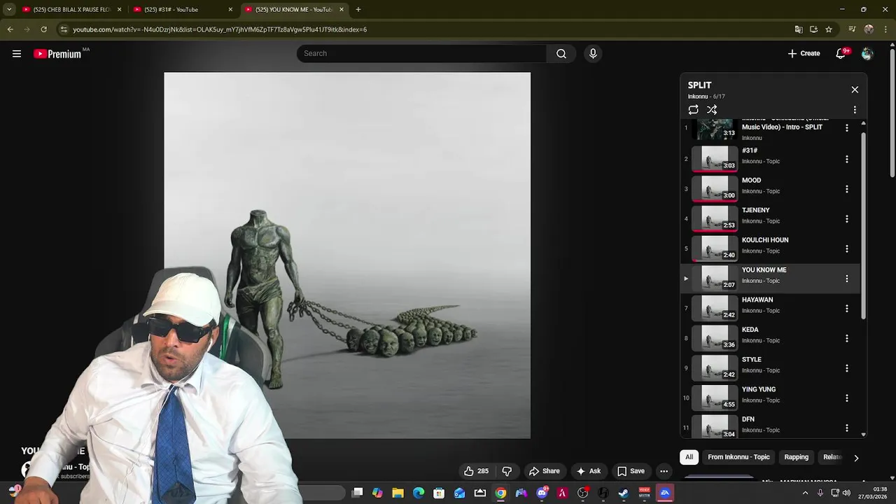This screenshot has height=504, width=896.
Task: Open more options for DFN track
Action: click(x=846, y=428)
